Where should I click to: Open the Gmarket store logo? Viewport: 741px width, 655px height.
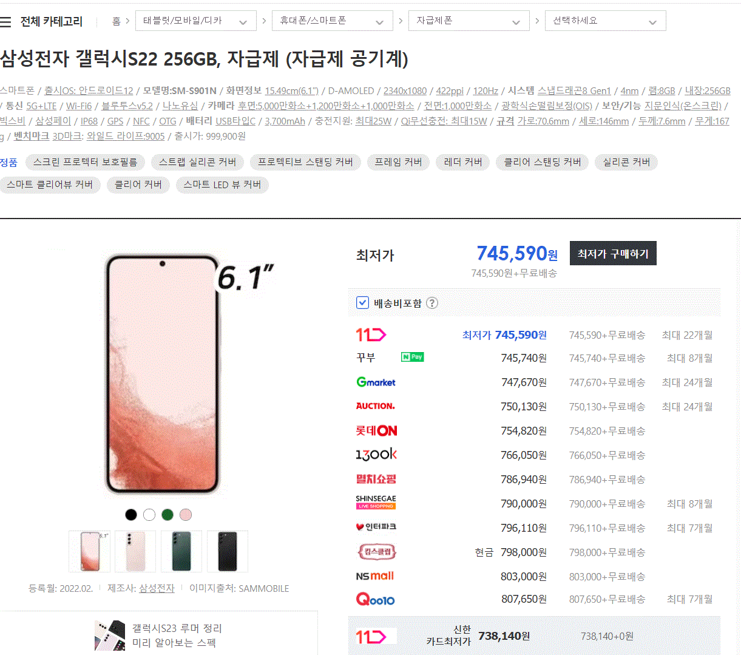click(x=376, y=382)
